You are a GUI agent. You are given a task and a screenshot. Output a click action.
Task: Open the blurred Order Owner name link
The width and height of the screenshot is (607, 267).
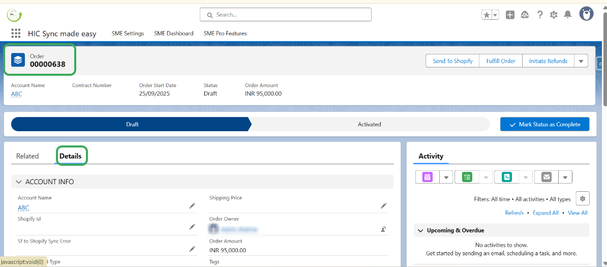coord(239,229)
